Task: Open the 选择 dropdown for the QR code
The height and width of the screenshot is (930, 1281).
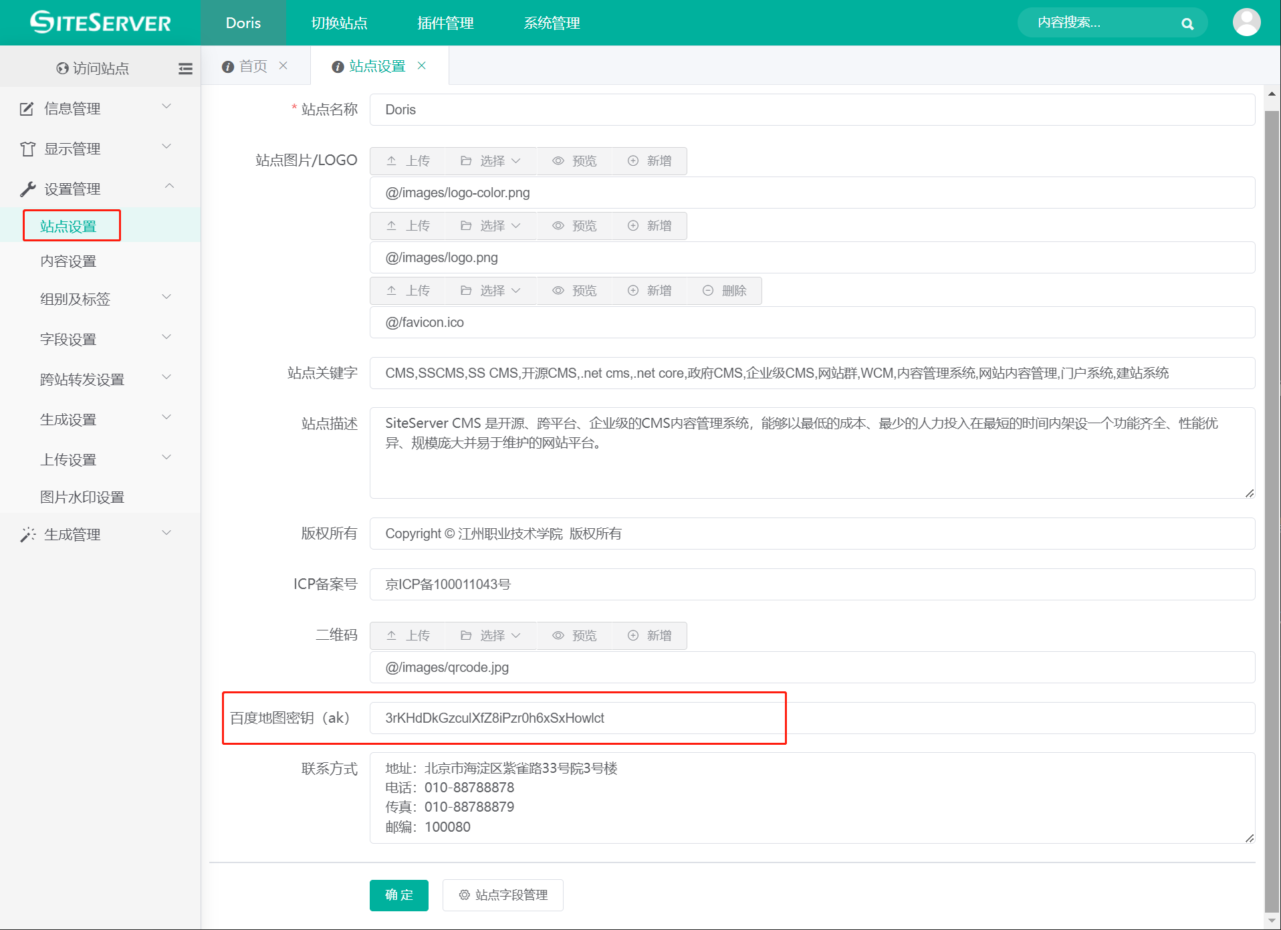Action: click(x=490, y=635)
